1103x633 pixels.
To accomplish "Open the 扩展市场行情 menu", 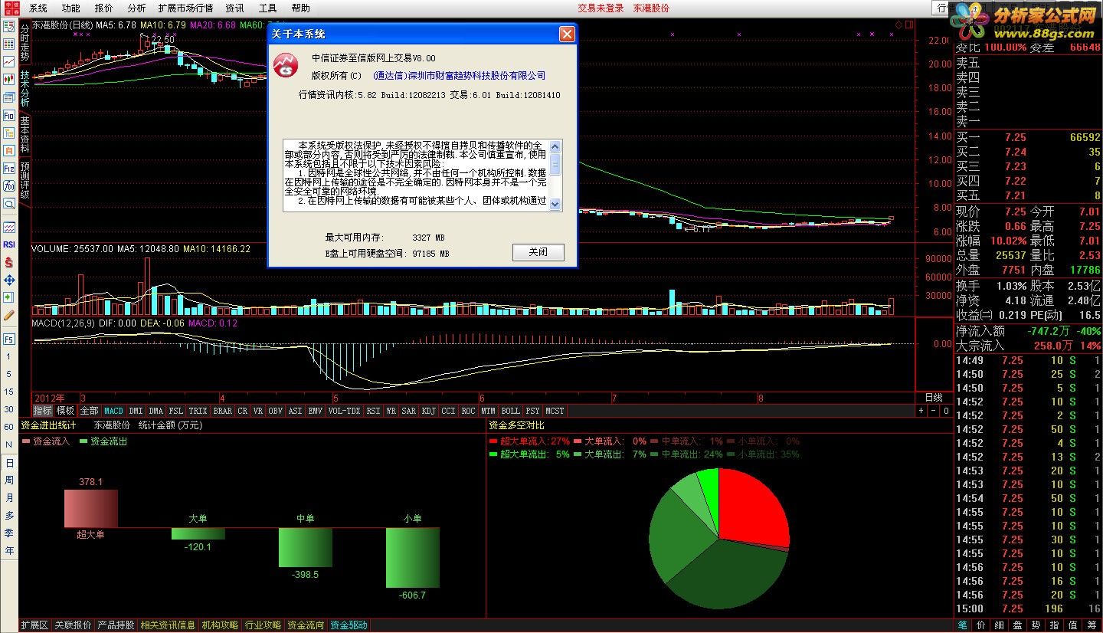I will (x=185, y=8).
